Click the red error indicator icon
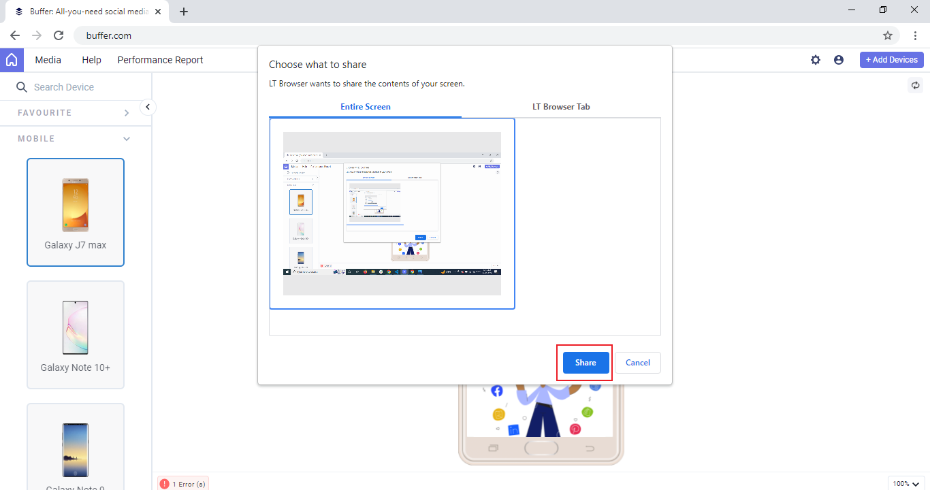Screen dimensions: 930x490 coord(164,484)
